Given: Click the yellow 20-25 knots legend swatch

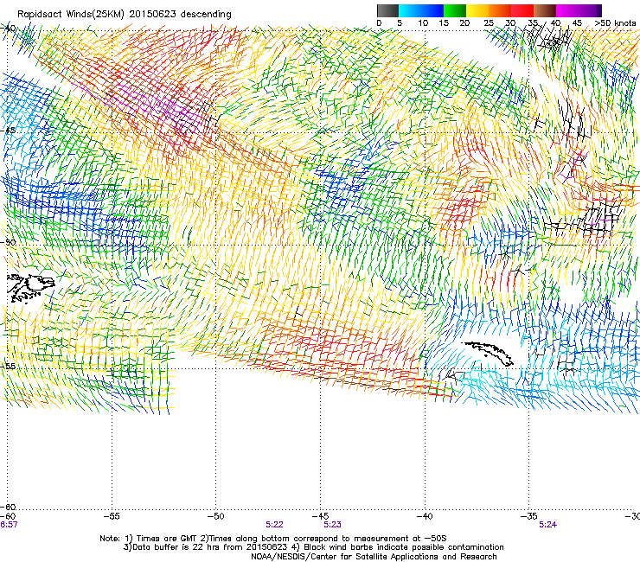Looking at the screenshot, I should 477,10.
